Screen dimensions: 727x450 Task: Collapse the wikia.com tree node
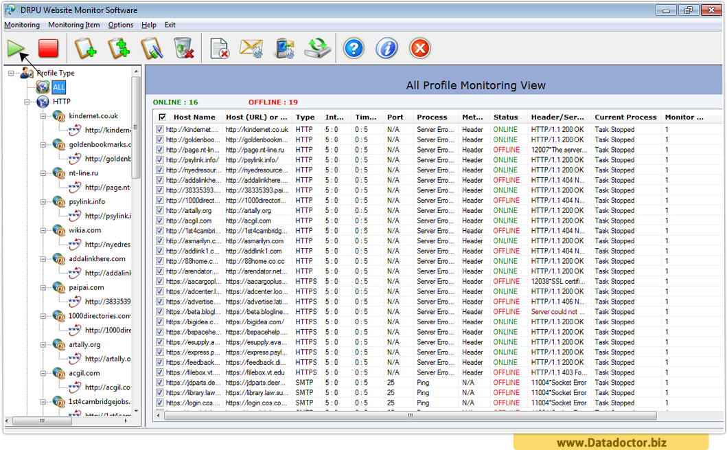[44, 231]
